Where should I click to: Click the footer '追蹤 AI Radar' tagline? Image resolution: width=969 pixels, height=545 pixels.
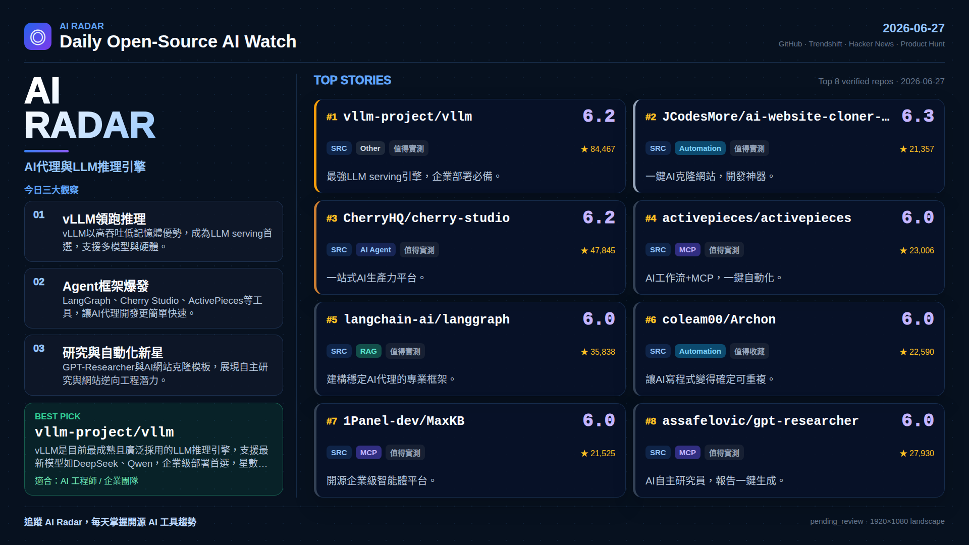tap(110, 522)
